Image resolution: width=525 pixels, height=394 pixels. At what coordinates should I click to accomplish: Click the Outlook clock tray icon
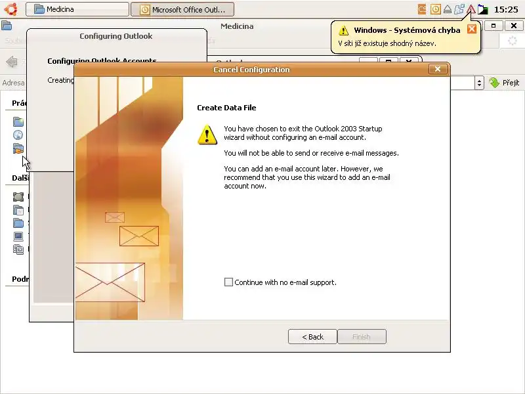[435, 9]
